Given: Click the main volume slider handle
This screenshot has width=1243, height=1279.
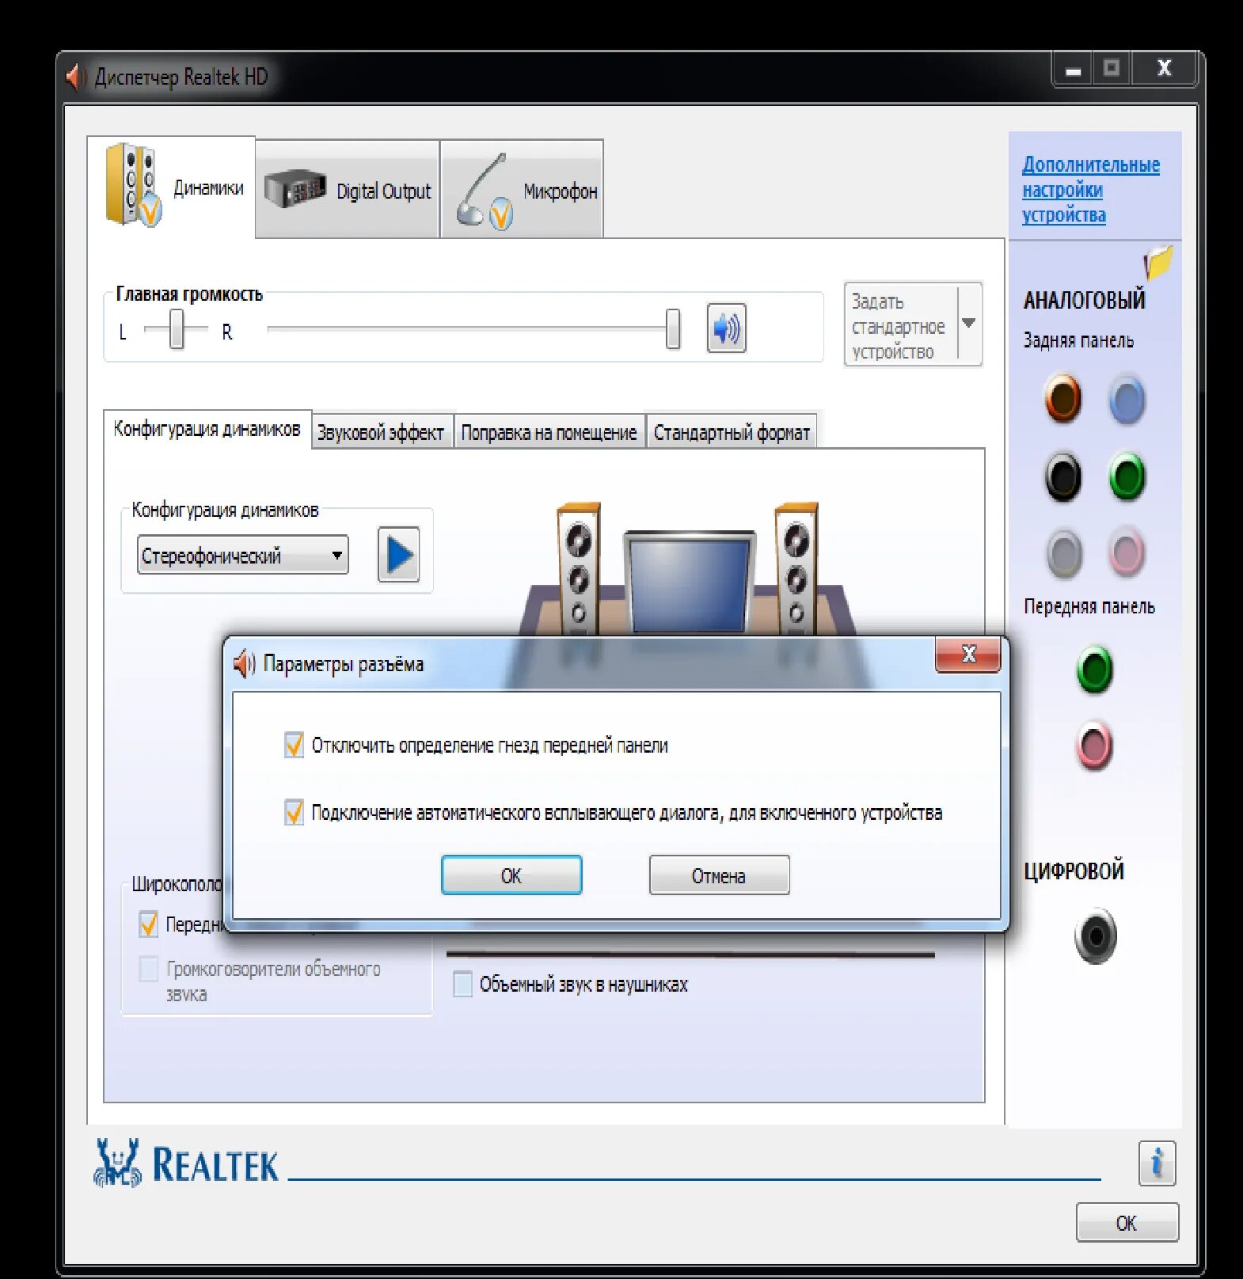Looking at the screenshot, I should pos(673,328).
